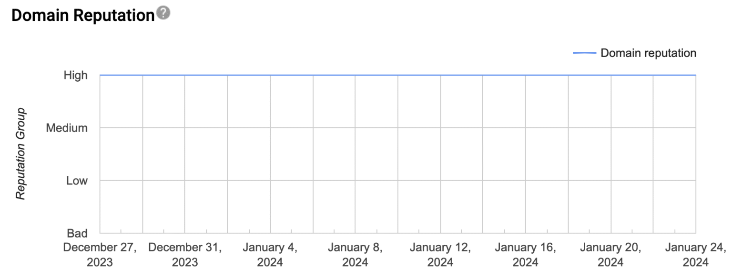This screenshot has height=278, width=732.
Task: Click the blue line swatch in legend
Action: click(x=584, y=53)
